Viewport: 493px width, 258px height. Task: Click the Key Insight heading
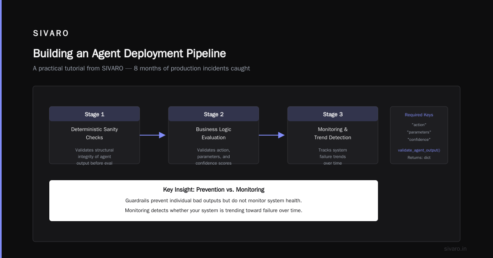tap(214, 190)
